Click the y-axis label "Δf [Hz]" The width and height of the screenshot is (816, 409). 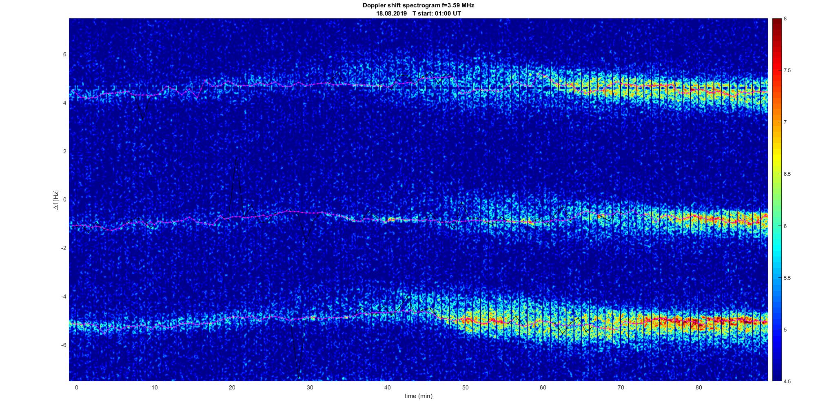(x=56, y=200)
